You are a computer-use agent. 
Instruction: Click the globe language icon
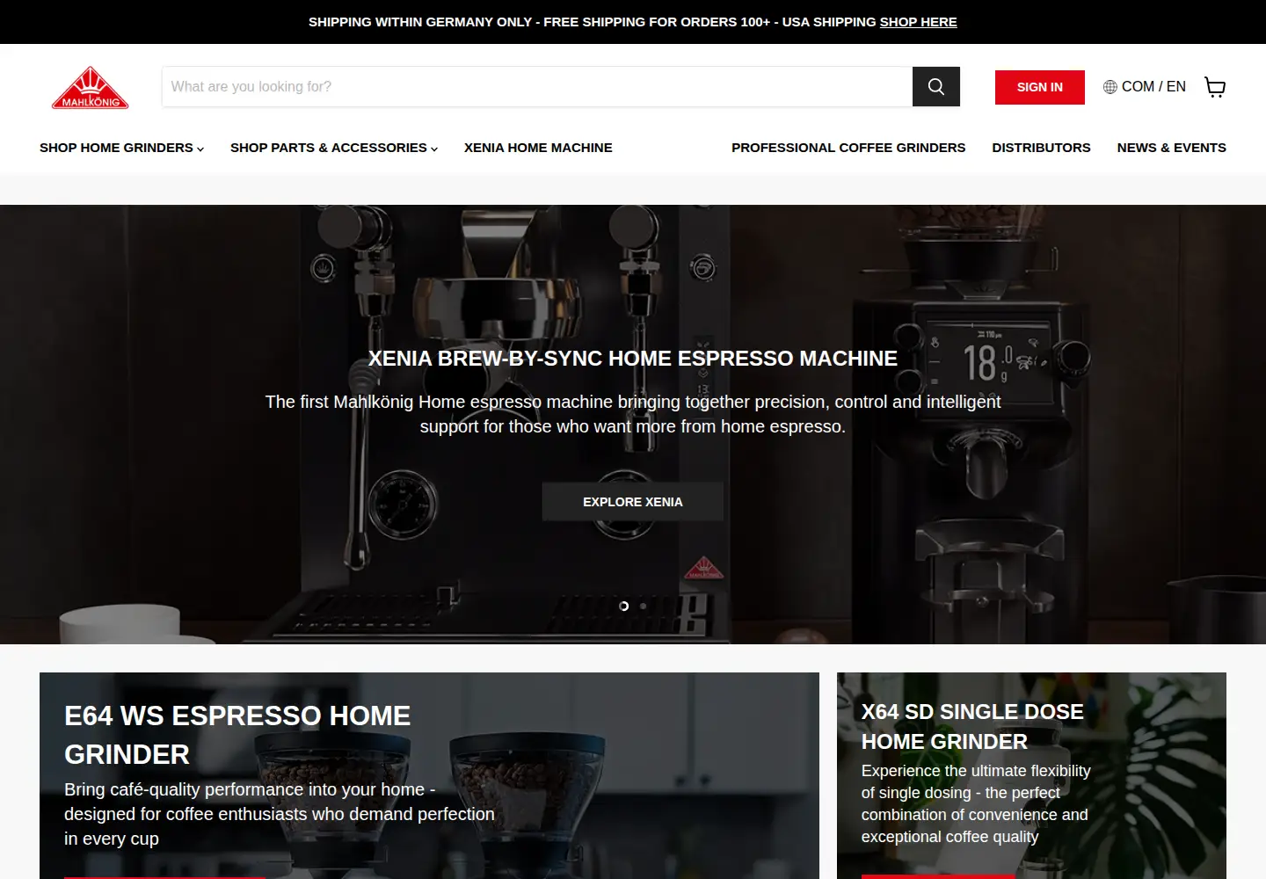pos(1110,87)
